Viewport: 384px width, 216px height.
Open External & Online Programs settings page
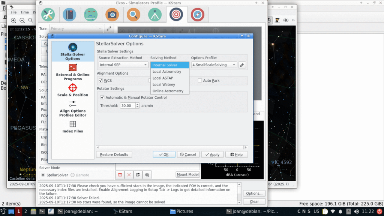[73, 72]
